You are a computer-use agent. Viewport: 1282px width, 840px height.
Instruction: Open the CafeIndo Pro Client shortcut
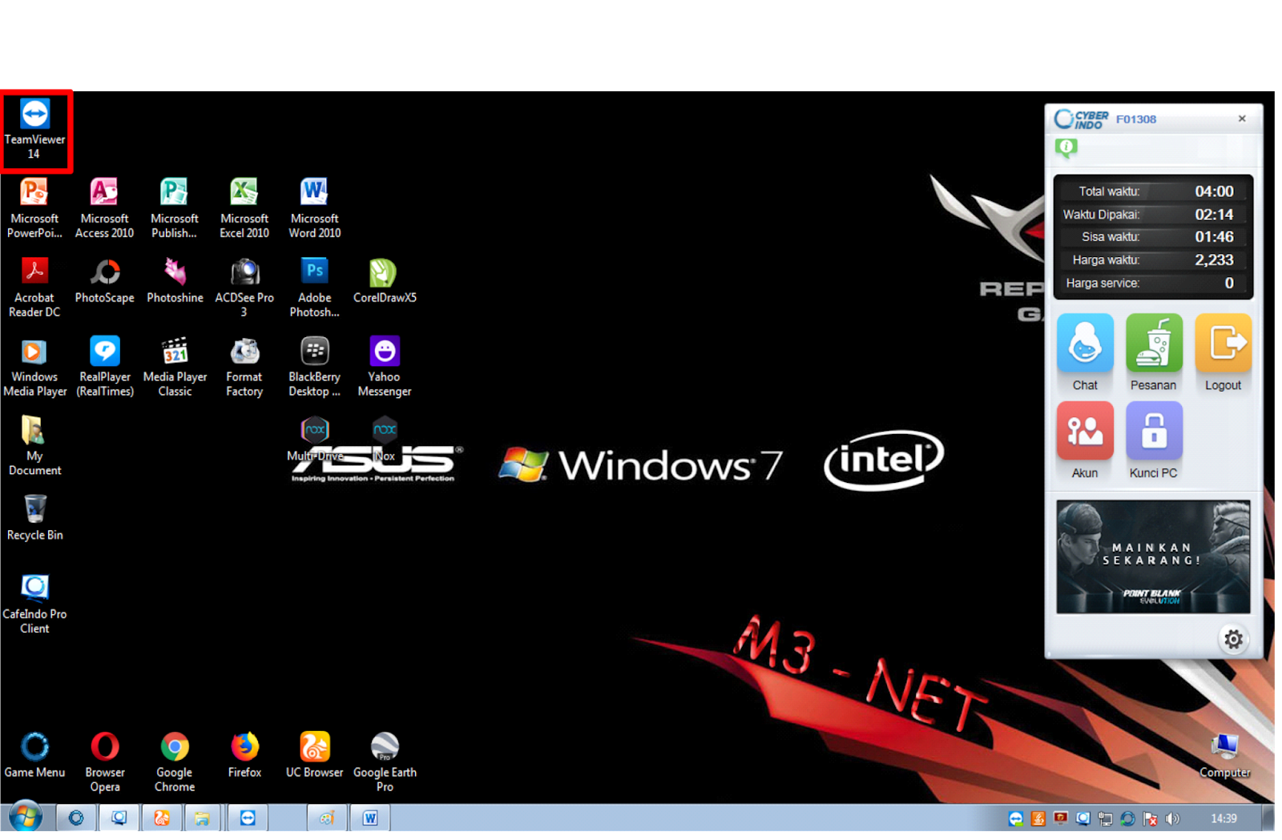click(34, 605)
